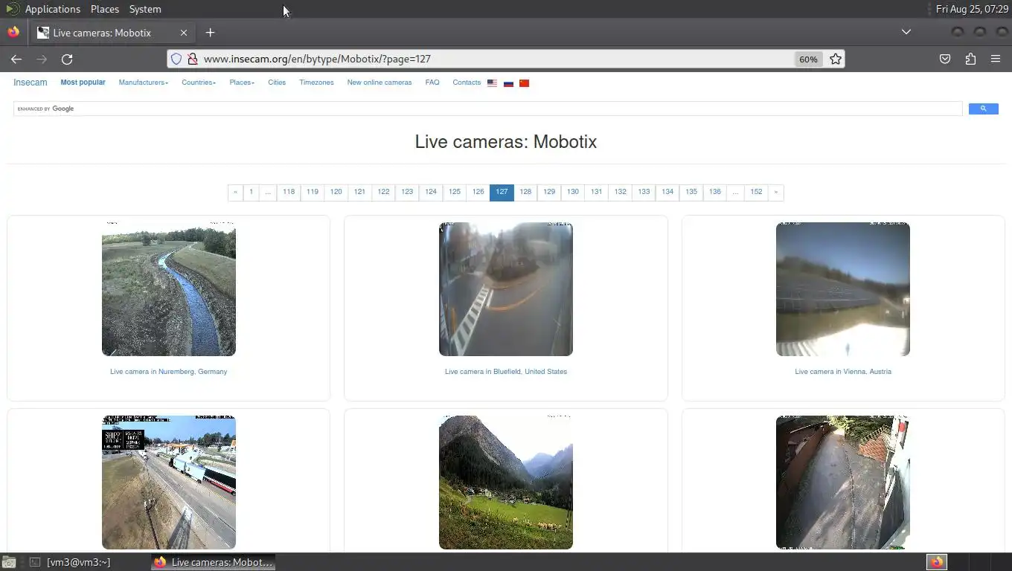The width and height of the screenshot is (1012, 571).
Task: Open the mountain valley camera thumbnail
Action: 506,483
